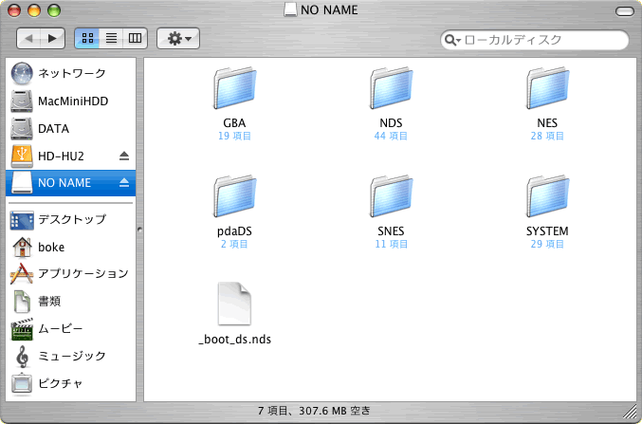Viewport: 642px width, 424px height.
Task: Go forward to the next folder
Action: click(x=52, y=39)
